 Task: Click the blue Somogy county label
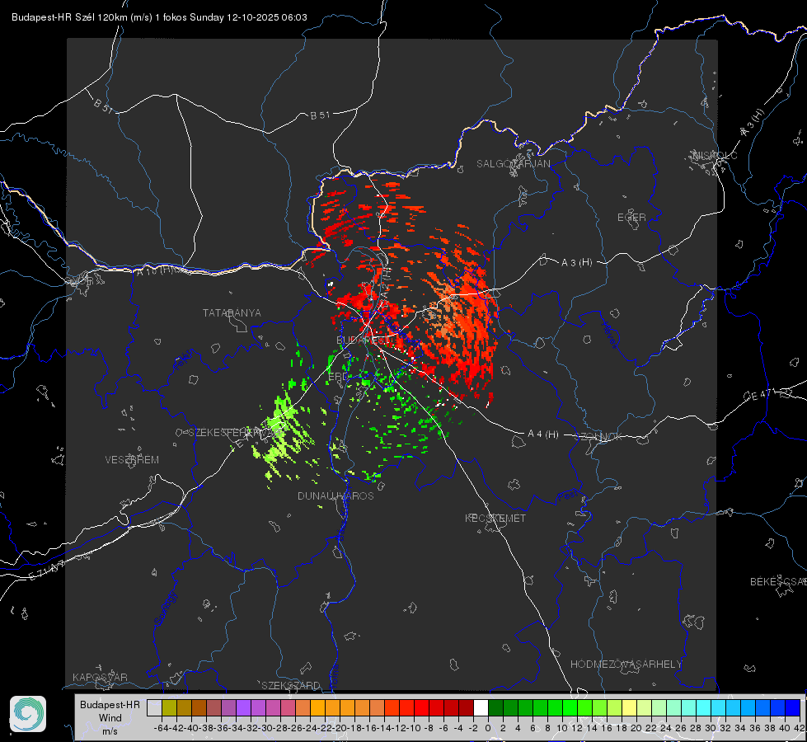(166, 608)
